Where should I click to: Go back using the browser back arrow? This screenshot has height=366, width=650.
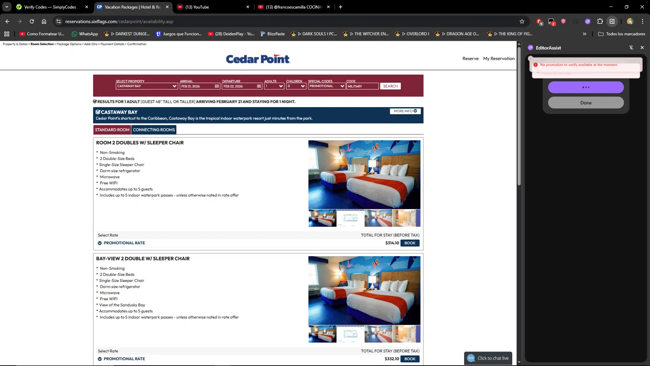[x=7, y=21]
